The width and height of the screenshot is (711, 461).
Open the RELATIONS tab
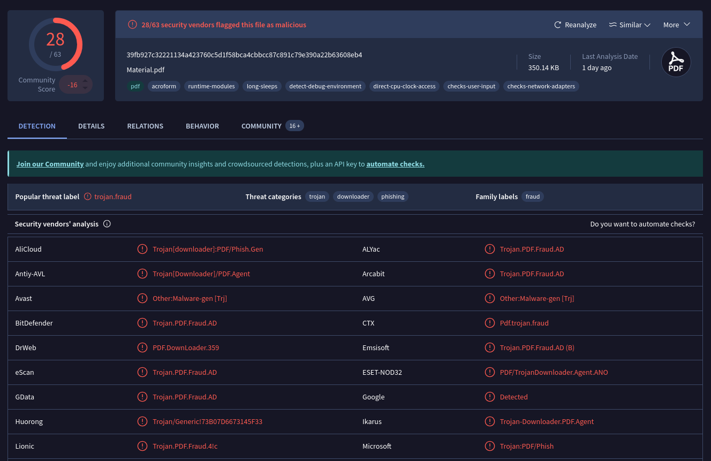coord(145,126)
